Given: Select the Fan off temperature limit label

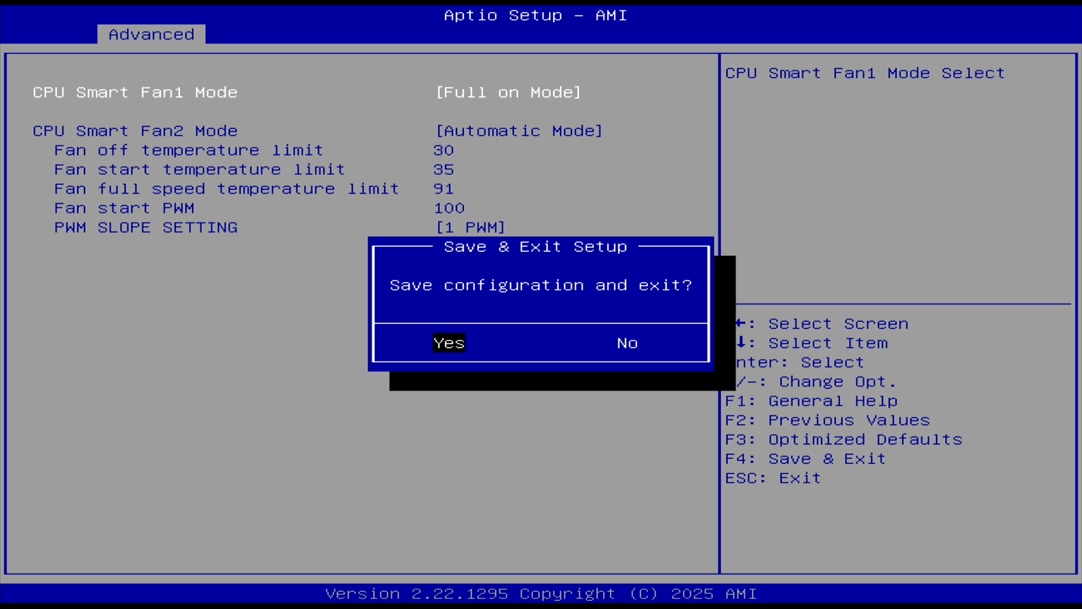Looking at the screenshot, I should click(189, 150).
